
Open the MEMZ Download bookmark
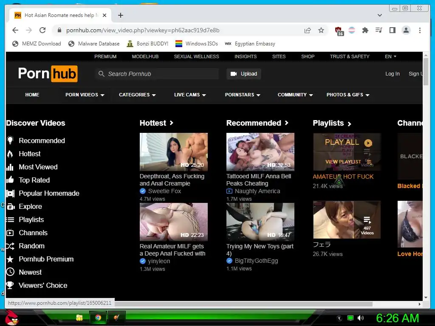pyautogui.click(x=37, y=44)
